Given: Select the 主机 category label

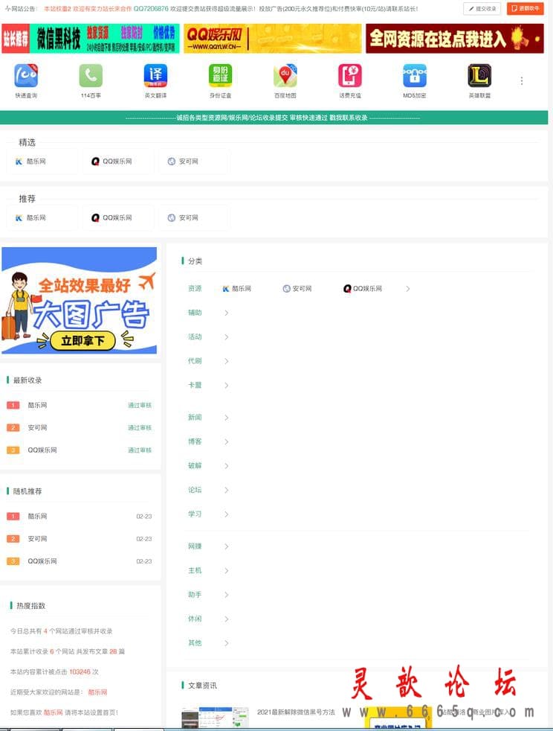Looking at the screenshot, I should [x=195, y=570].
